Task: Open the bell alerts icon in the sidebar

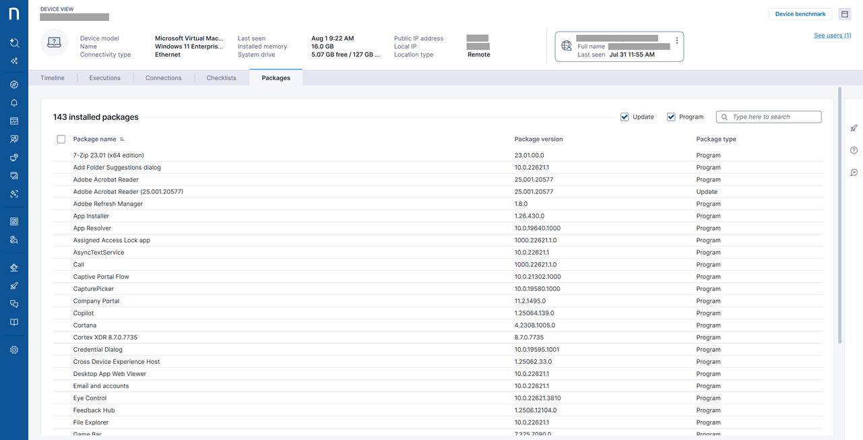Action: click(x=14, y=103)
